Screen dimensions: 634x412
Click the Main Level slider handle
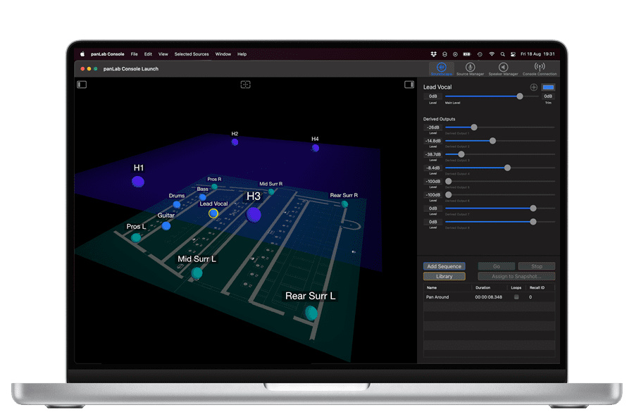[520, 96]
